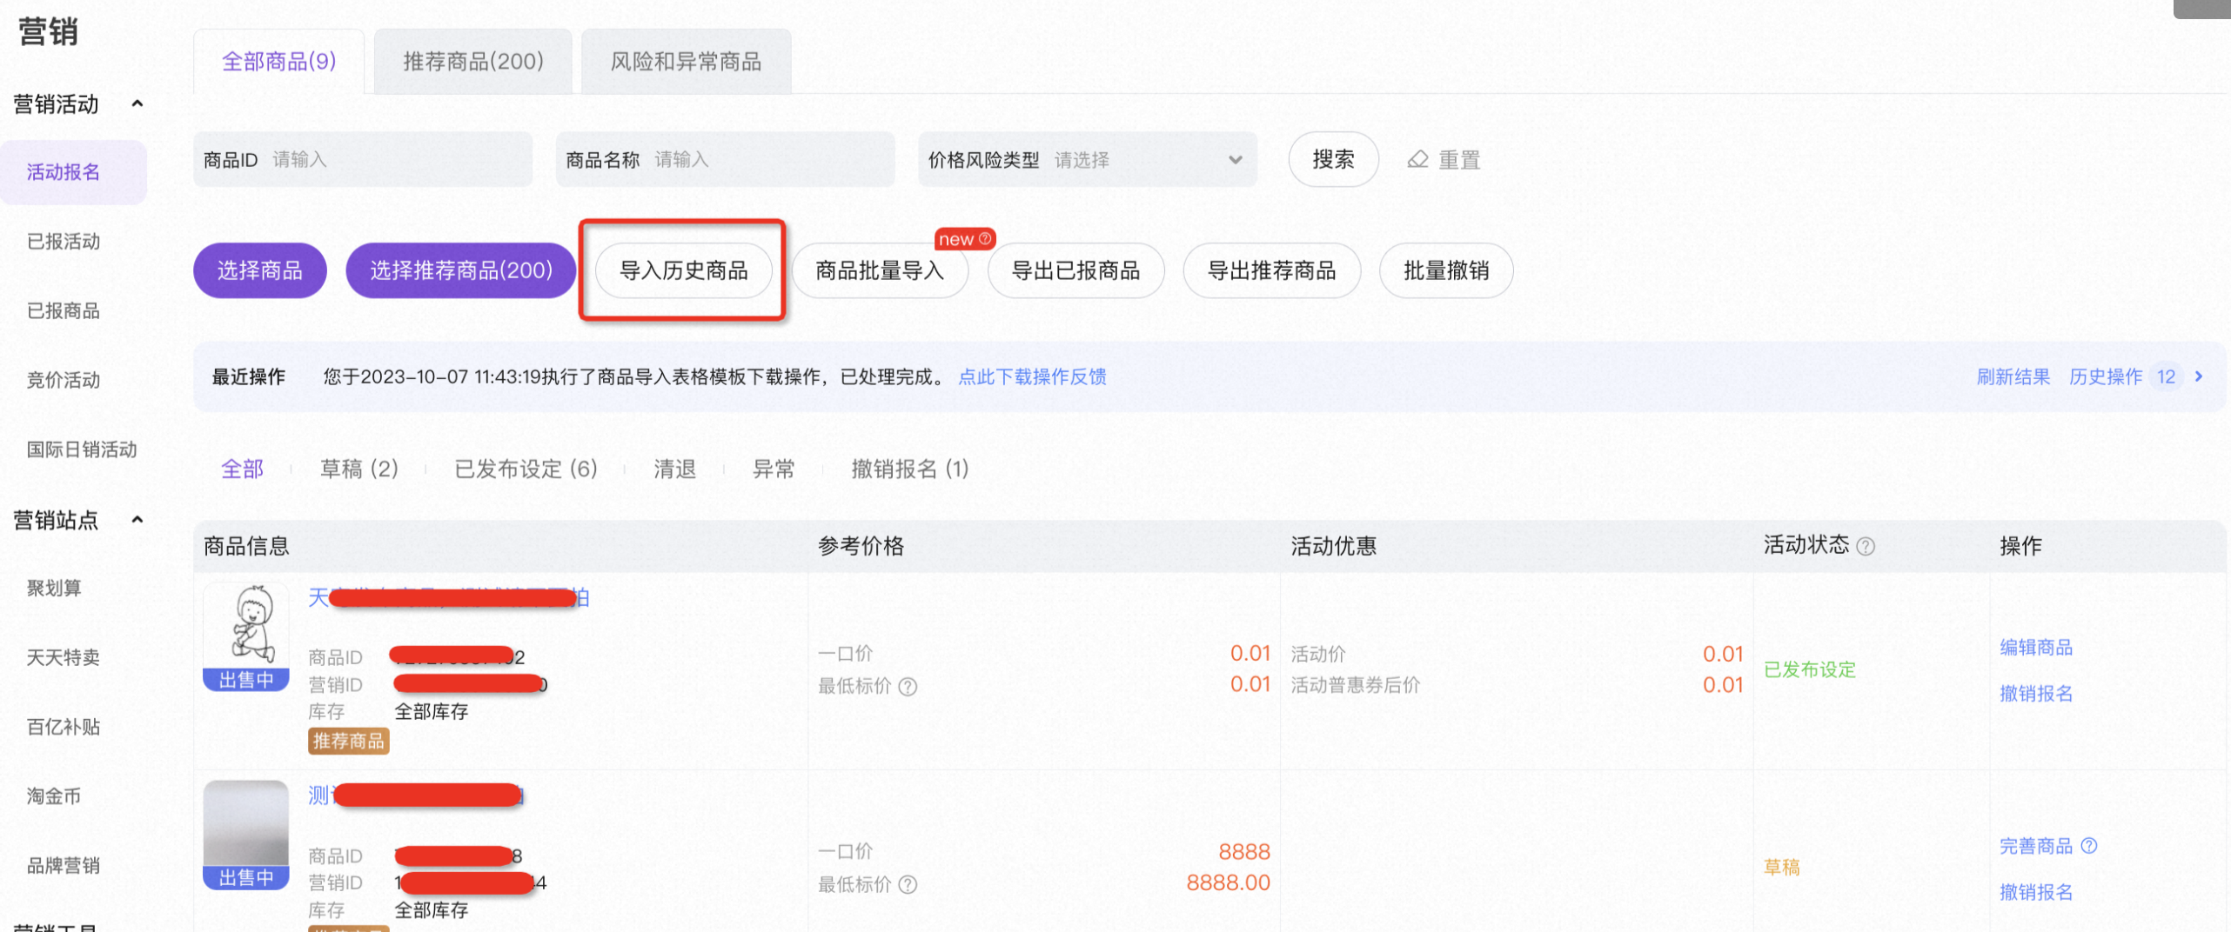Click the 已发布设定 status text
The height and width of the screenshot is (932, 2231).
(1810, 669)
